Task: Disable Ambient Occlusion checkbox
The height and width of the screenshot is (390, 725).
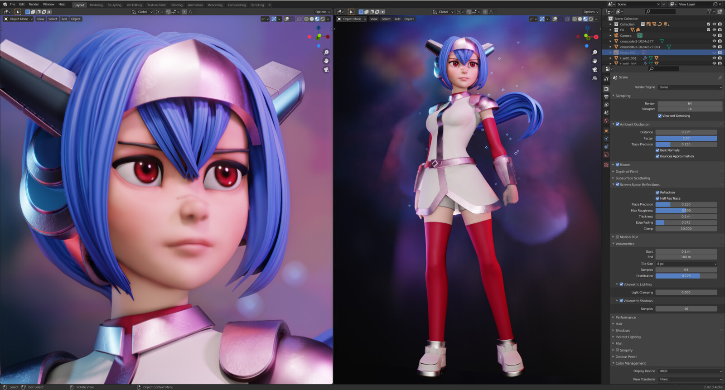Action: coord(618,125)
